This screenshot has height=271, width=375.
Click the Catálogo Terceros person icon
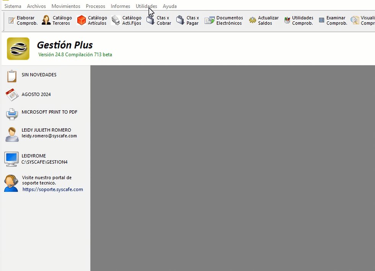46,20
